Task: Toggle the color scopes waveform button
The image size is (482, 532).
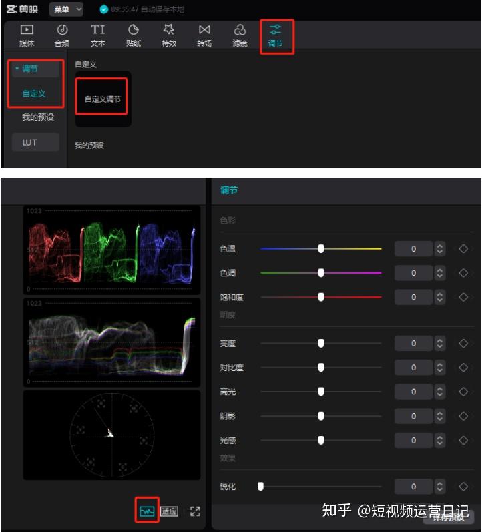Action: (147, 511)
